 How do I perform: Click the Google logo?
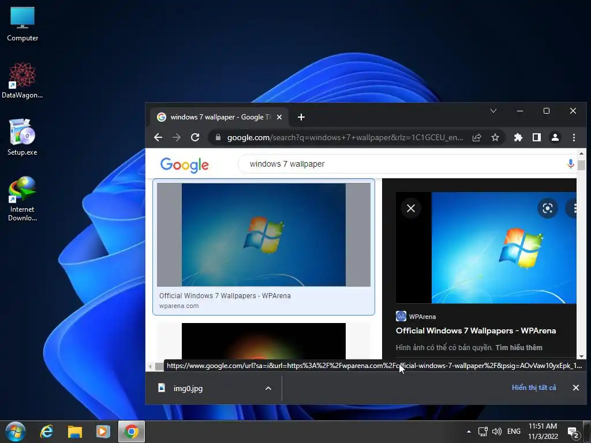tap(184, 165)
